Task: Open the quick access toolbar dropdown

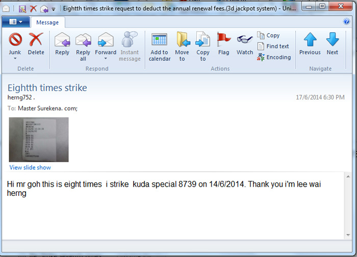Action: pyautogui.click(x=54, y=9)
